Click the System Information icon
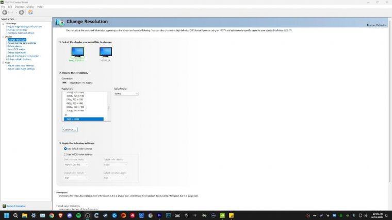The width and height of the screenshot is (392, 220). tap(5, 206)
